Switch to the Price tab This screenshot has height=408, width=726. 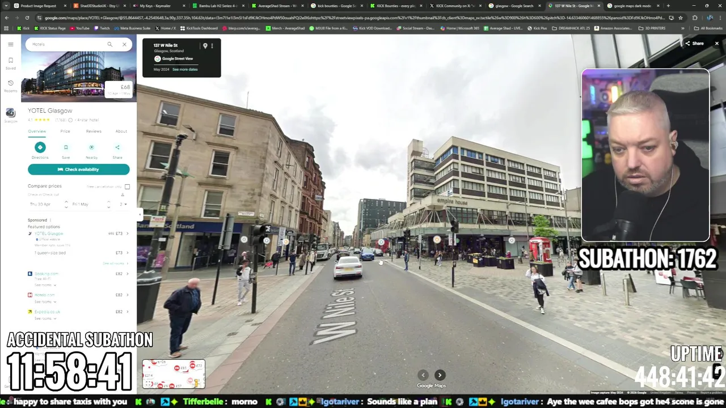[x=65, y=131]
